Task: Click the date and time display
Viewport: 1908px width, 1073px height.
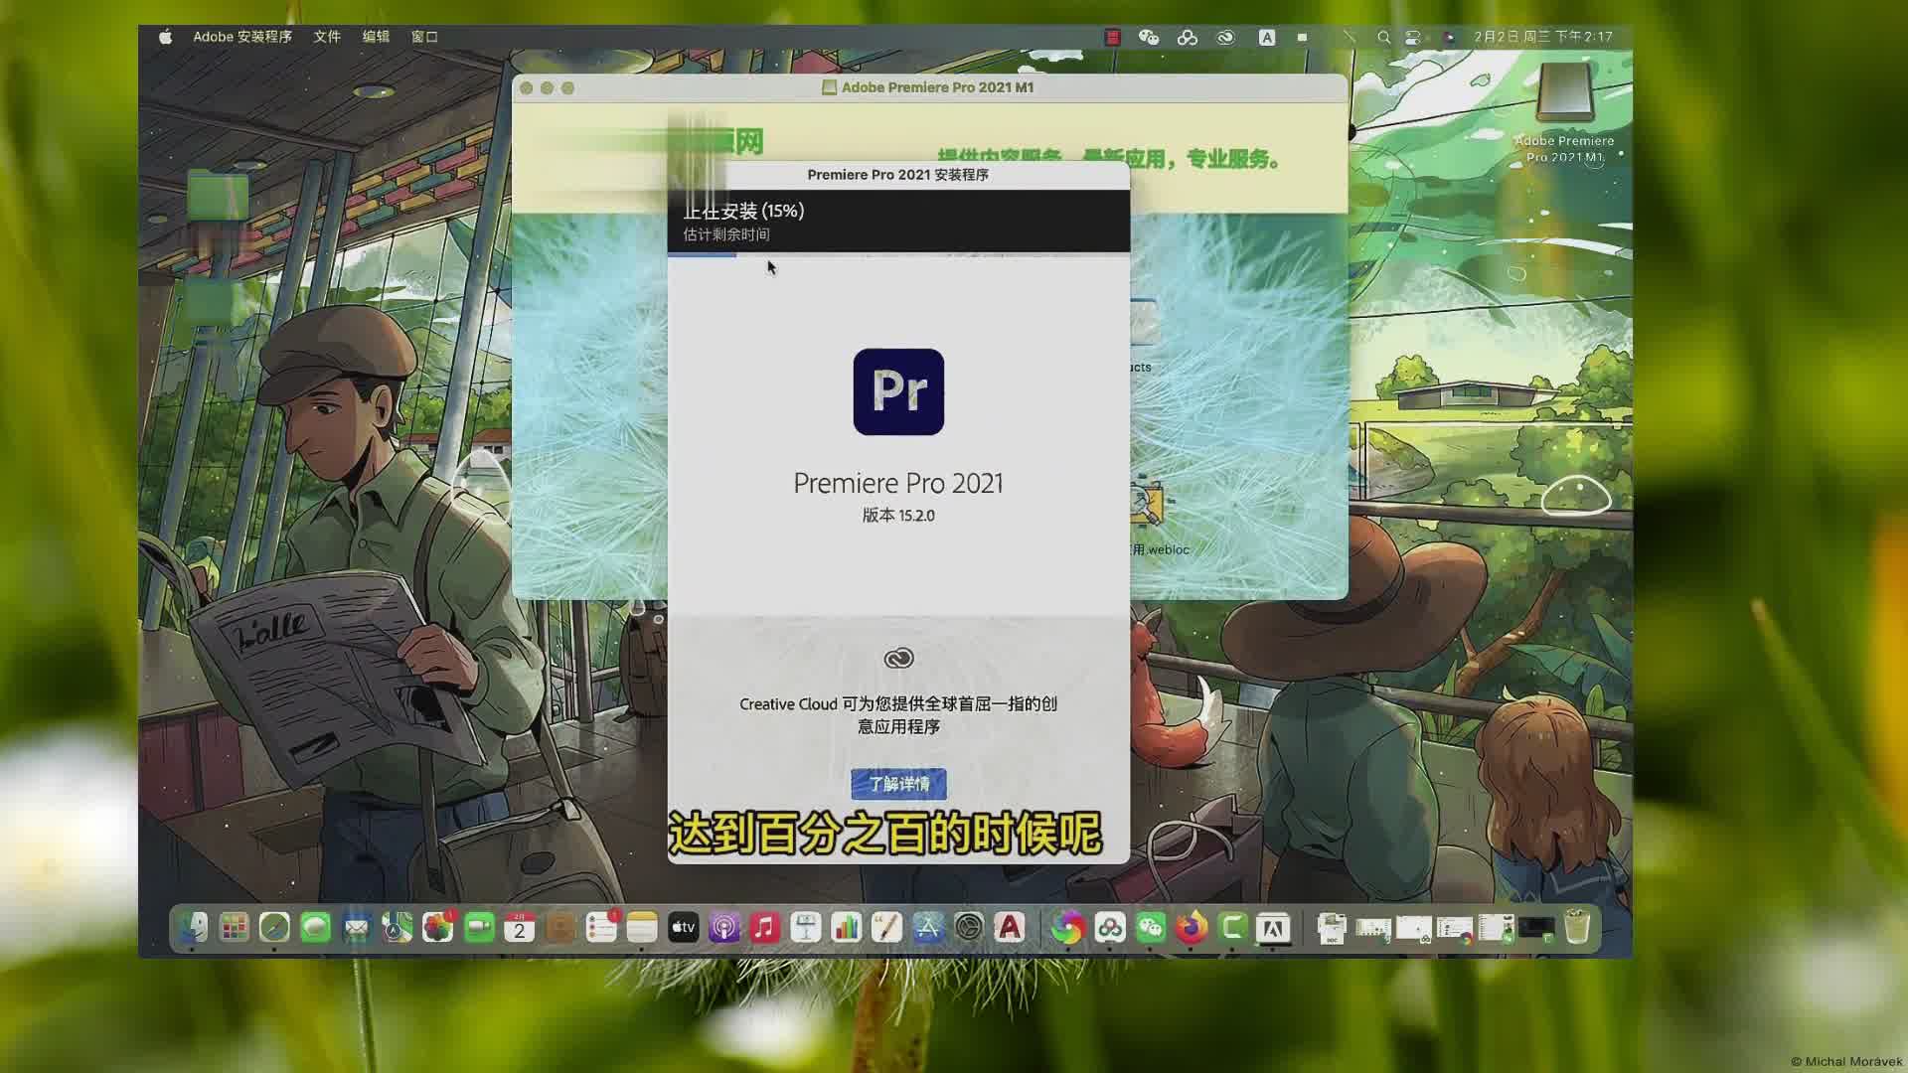Action: pyautogui.click(x=1543, y=37)
